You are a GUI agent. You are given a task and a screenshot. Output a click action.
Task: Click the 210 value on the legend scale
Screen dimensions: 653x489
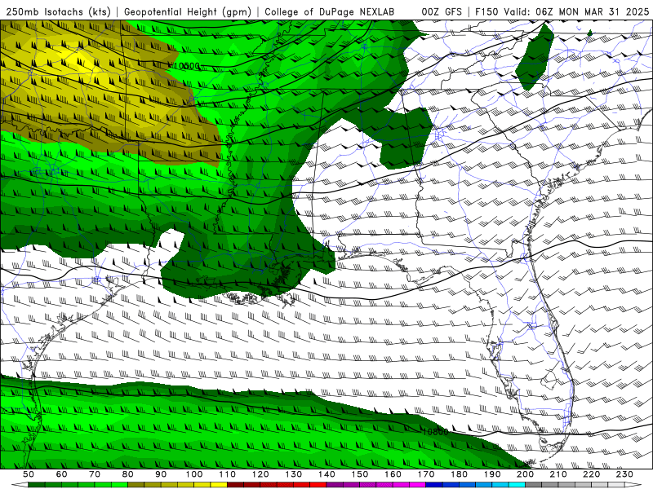click(x=558, y=474)
